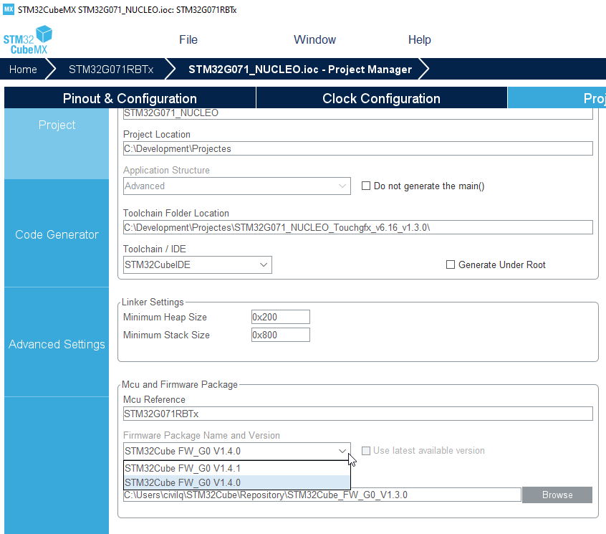Click the Project Manager breadcrumb
The image size is (606, 534).
point(300,70)
